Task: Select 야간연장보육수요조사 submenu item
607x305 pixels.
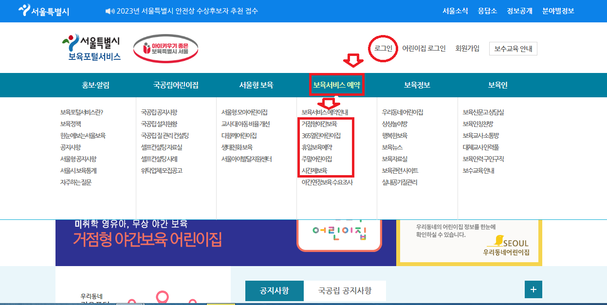Action: pos(327,182)
